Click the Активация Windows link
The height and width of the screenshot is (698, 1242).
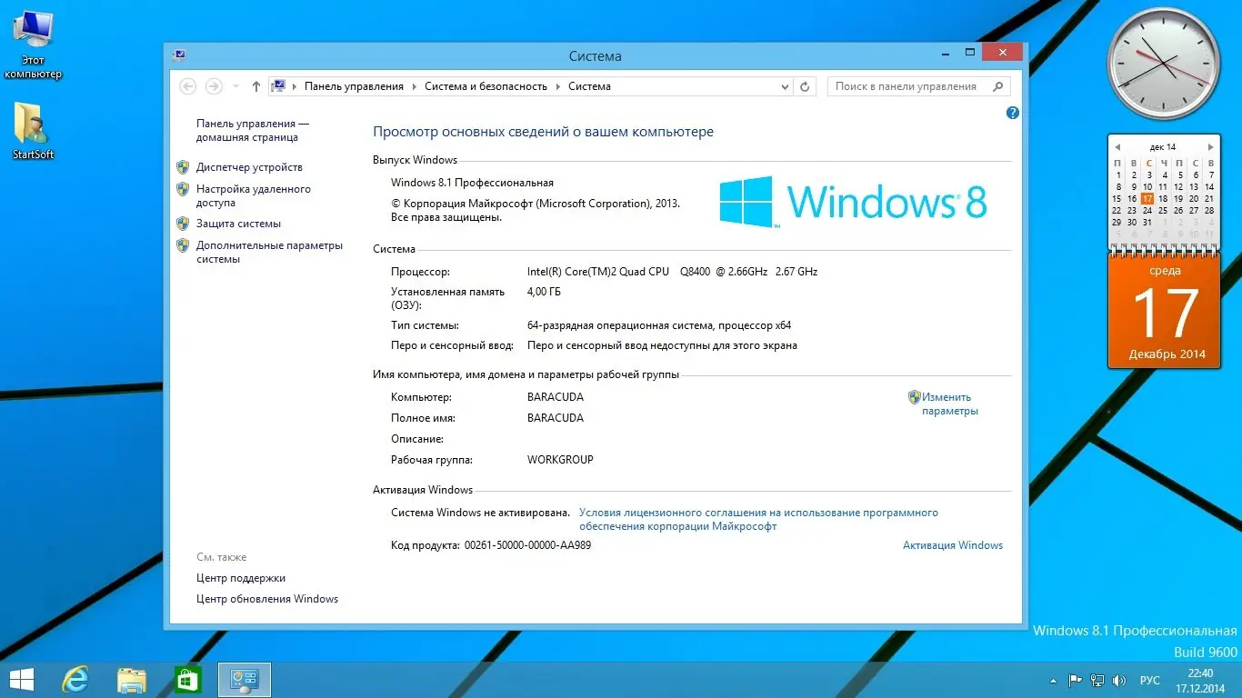tap(953, 545)
